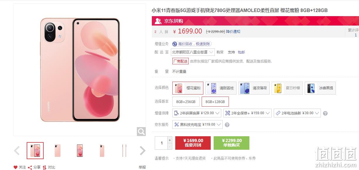Select the 清凉薄荷 color option

pyautogui.click(x=254, y=88)
